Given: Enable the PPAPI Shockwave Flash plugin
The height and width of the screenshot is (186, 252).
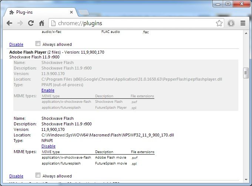Looking at the screenshot, I should (x=48, y=90).
